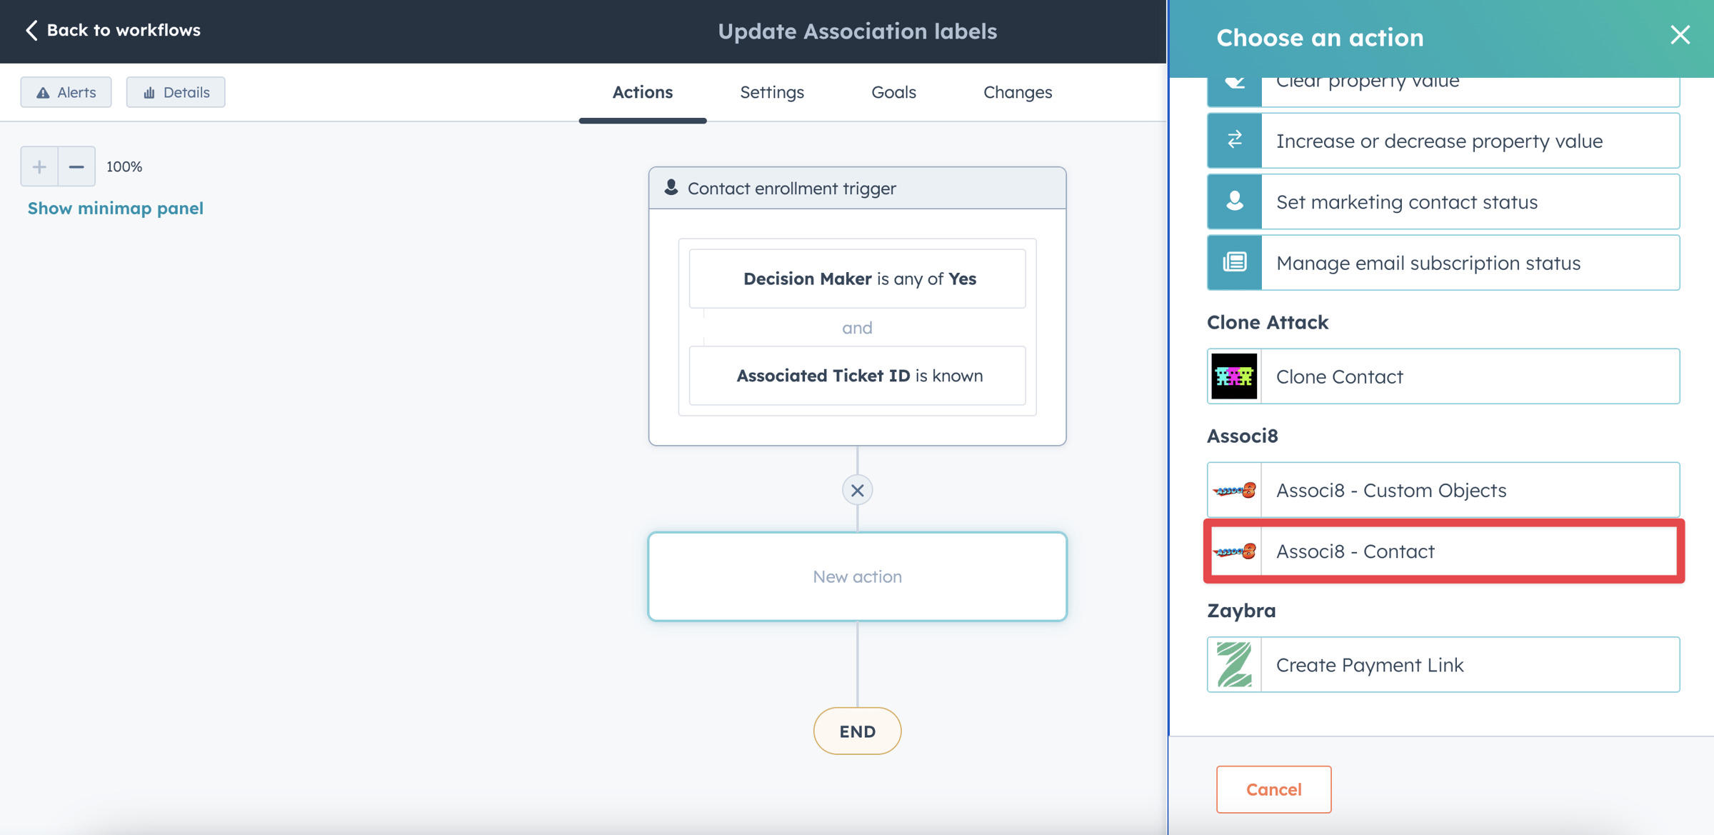This screenshot has height=835, width=1714.
Task: Show the minimap panel
Action: pyautogui.click(x=115, y=208)
